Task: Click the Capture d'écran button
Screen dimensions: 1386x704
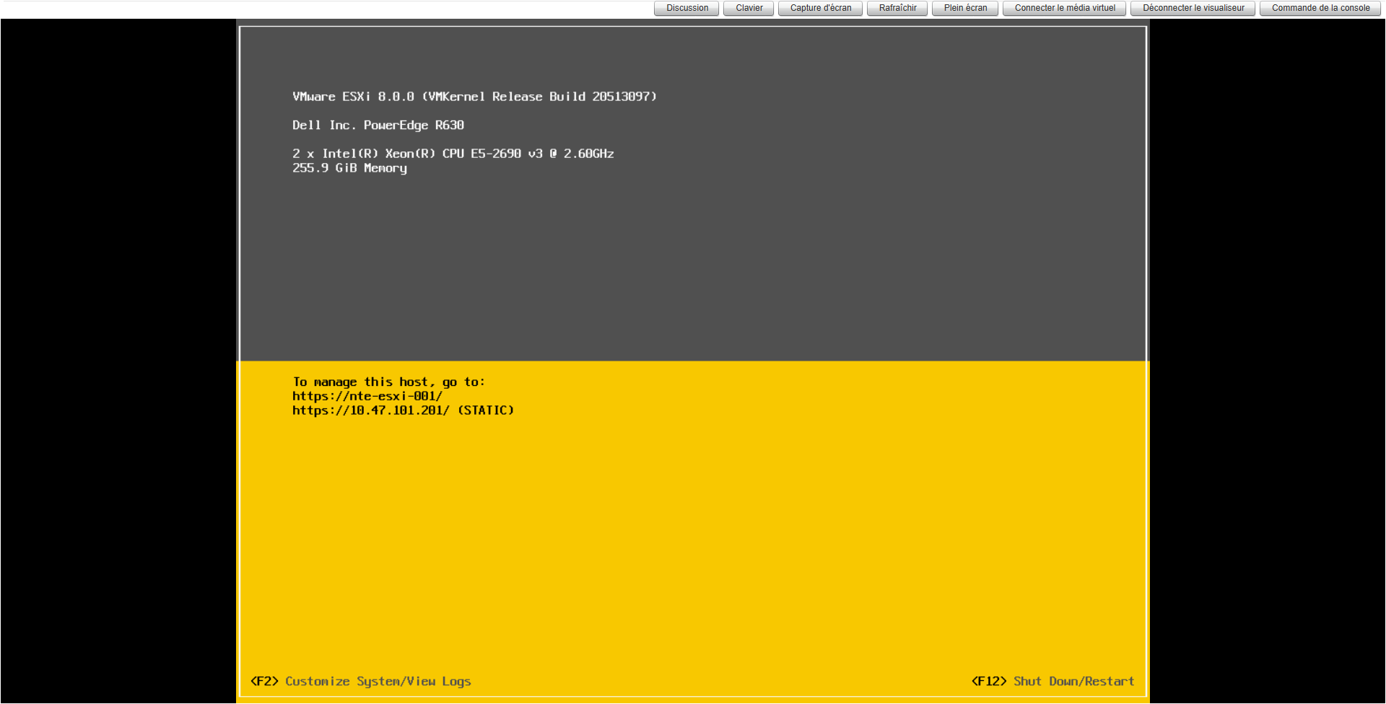Action: tap(820, 8)
